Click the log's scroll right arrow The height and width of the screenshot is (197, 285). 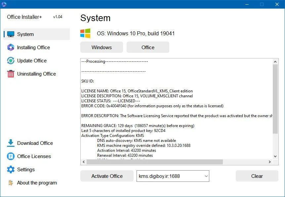pyautogui.click(x=270, y=162)
